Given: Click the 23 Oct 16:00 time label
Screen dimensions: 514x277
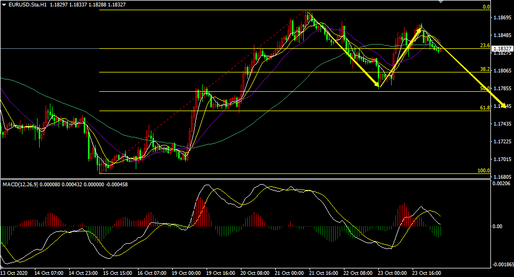Looking at the screenshot, I should pyautogui.click(x=427, y=273).
